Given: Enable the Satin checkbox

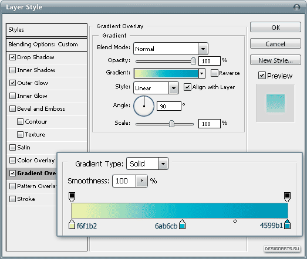Looking at the screenshot, I should pos(12,148).
